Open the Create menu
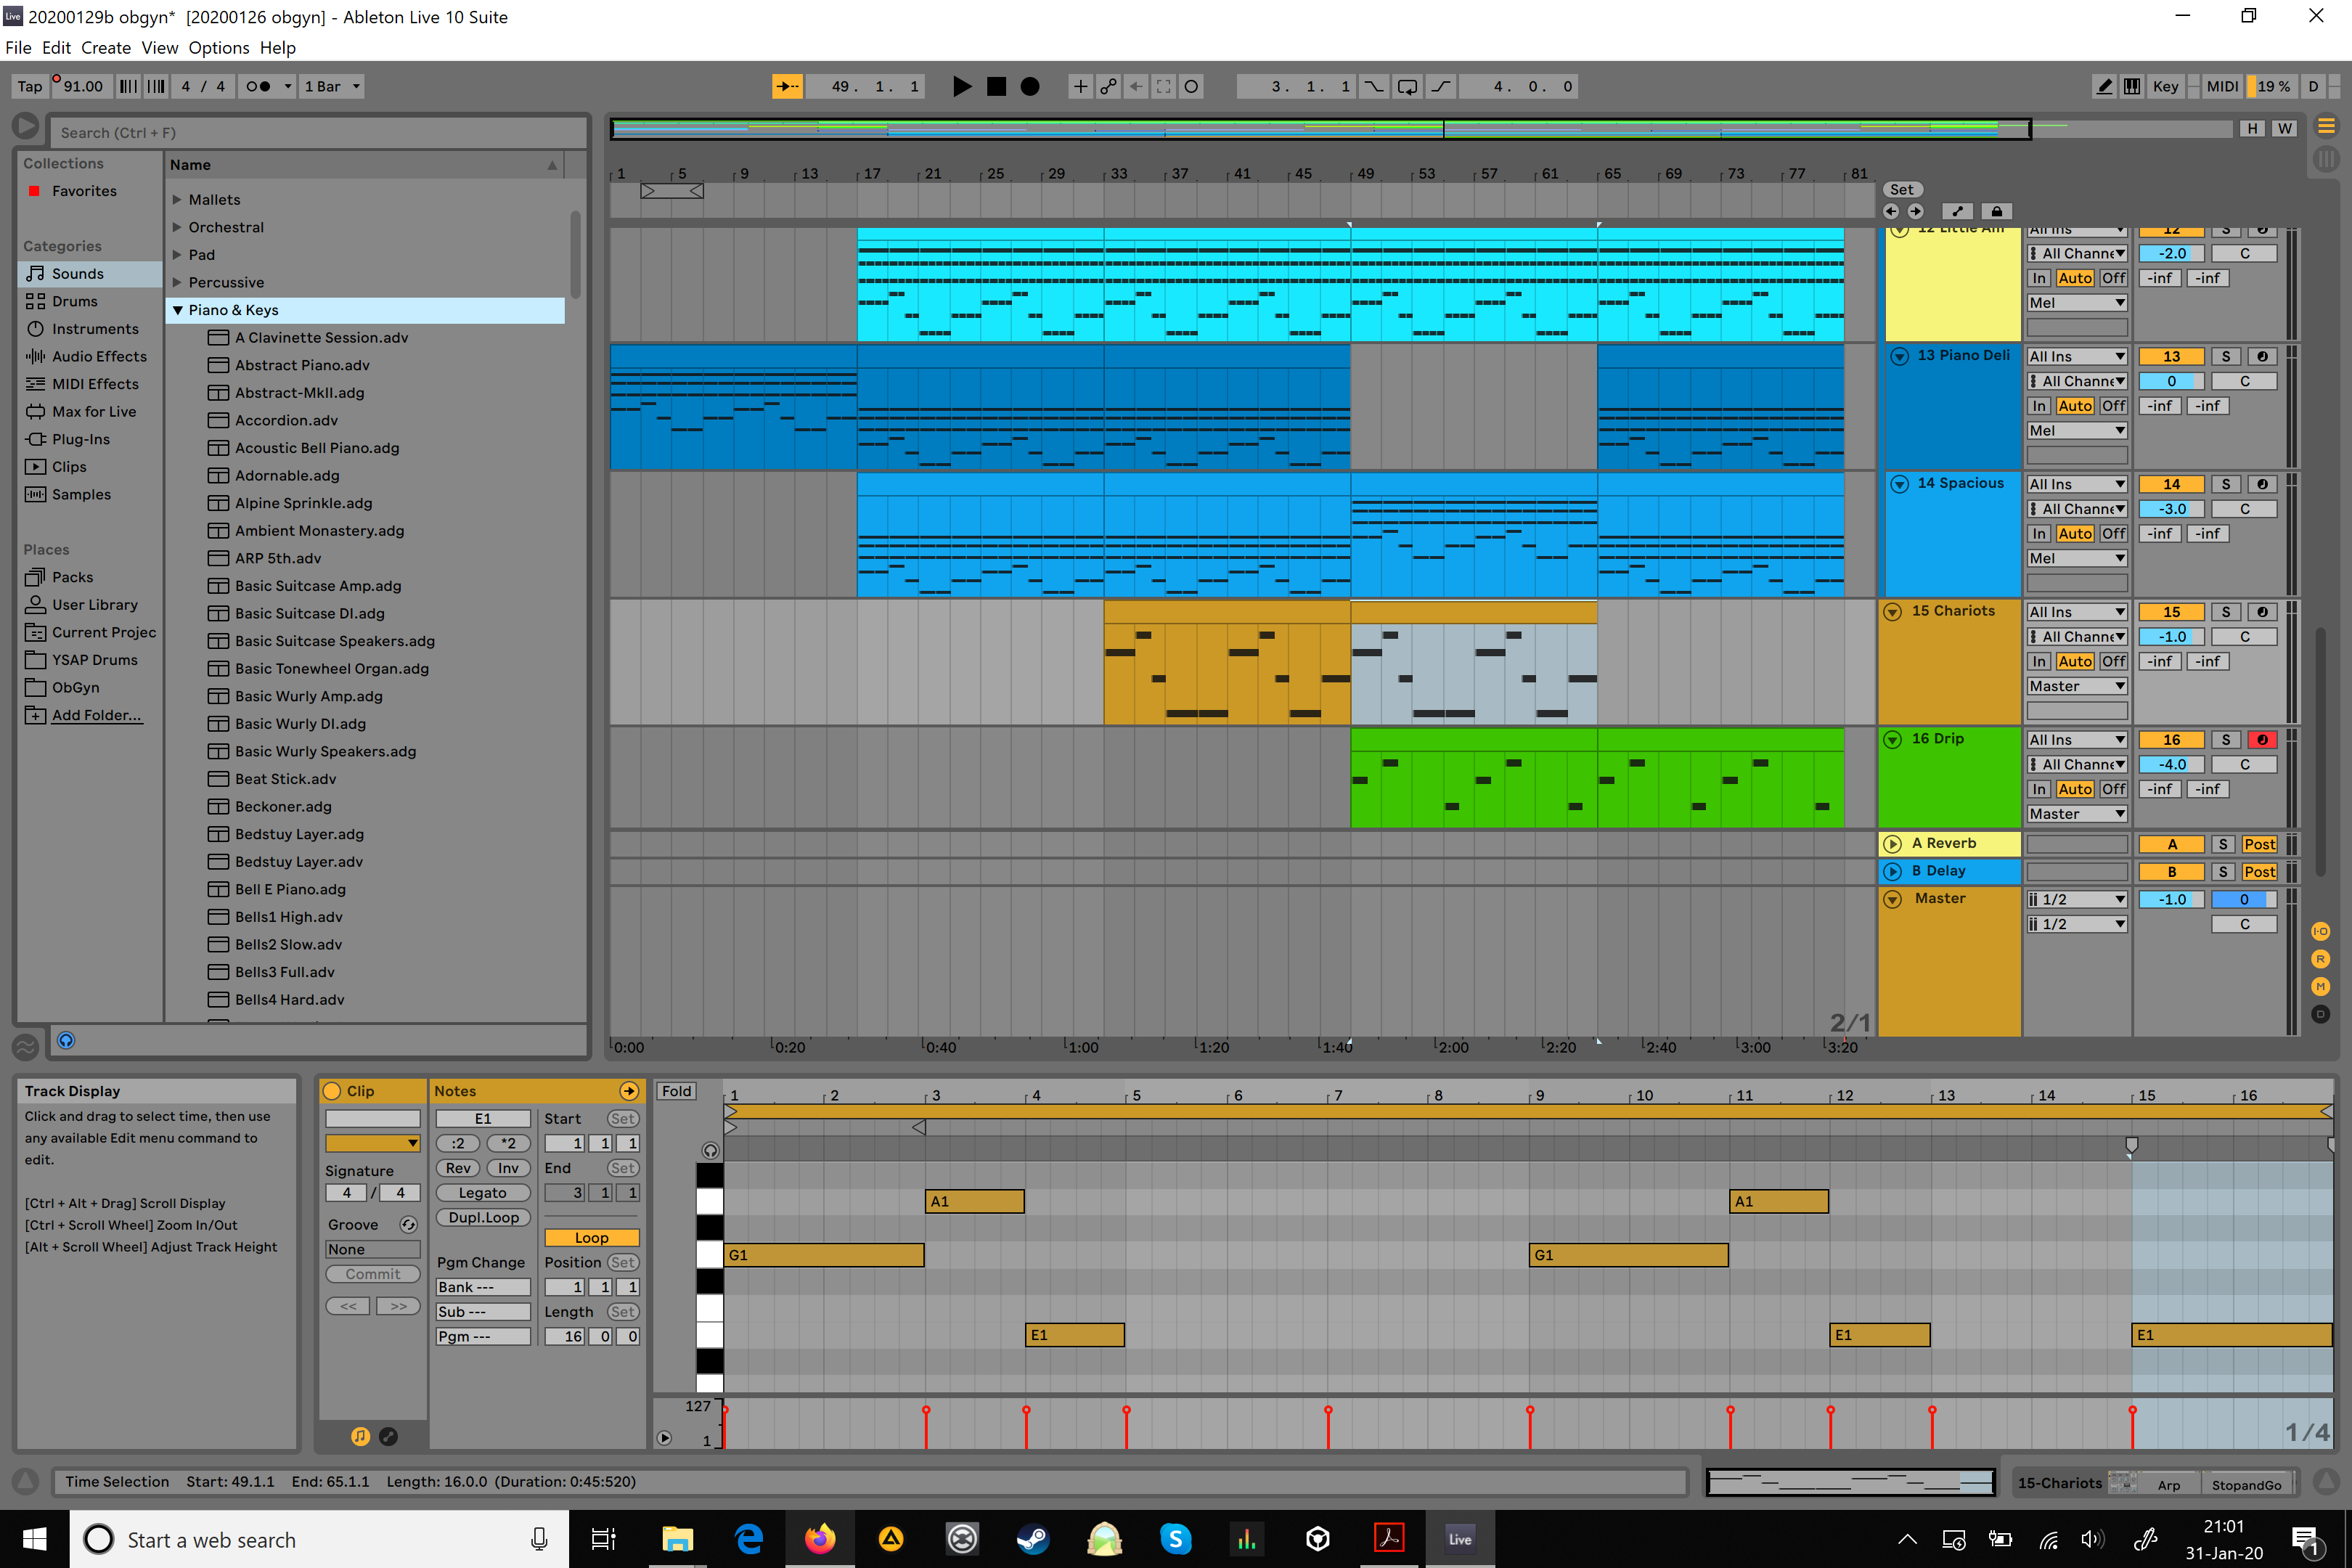The height and width of the screenshot is (1568, 2352). tap(106, 48)
